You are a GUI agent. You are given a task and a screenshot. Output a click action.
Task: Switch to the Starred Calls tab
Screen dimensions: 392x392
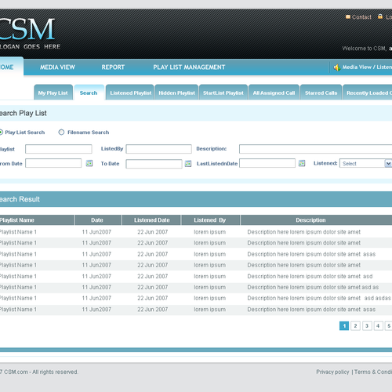click(x=321, y=93)
